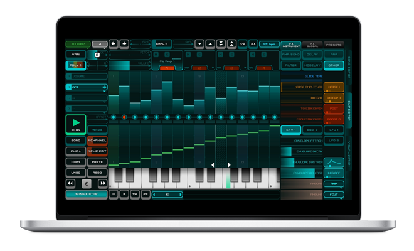414x251 pixels.
Task: Click the single down-arrow transpose button
Action: click(199, 44)
